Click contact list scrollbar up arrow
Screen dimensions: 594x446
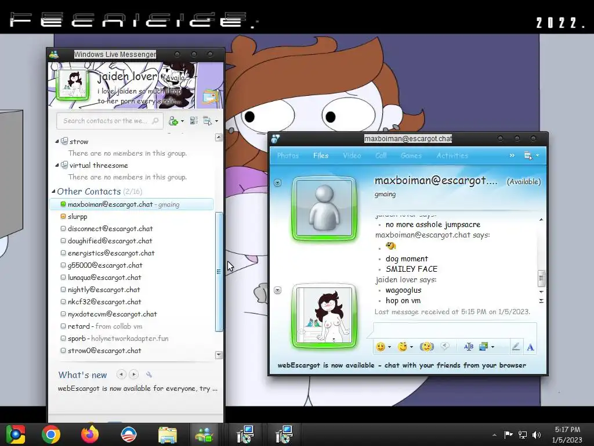[x=219, y=137]
